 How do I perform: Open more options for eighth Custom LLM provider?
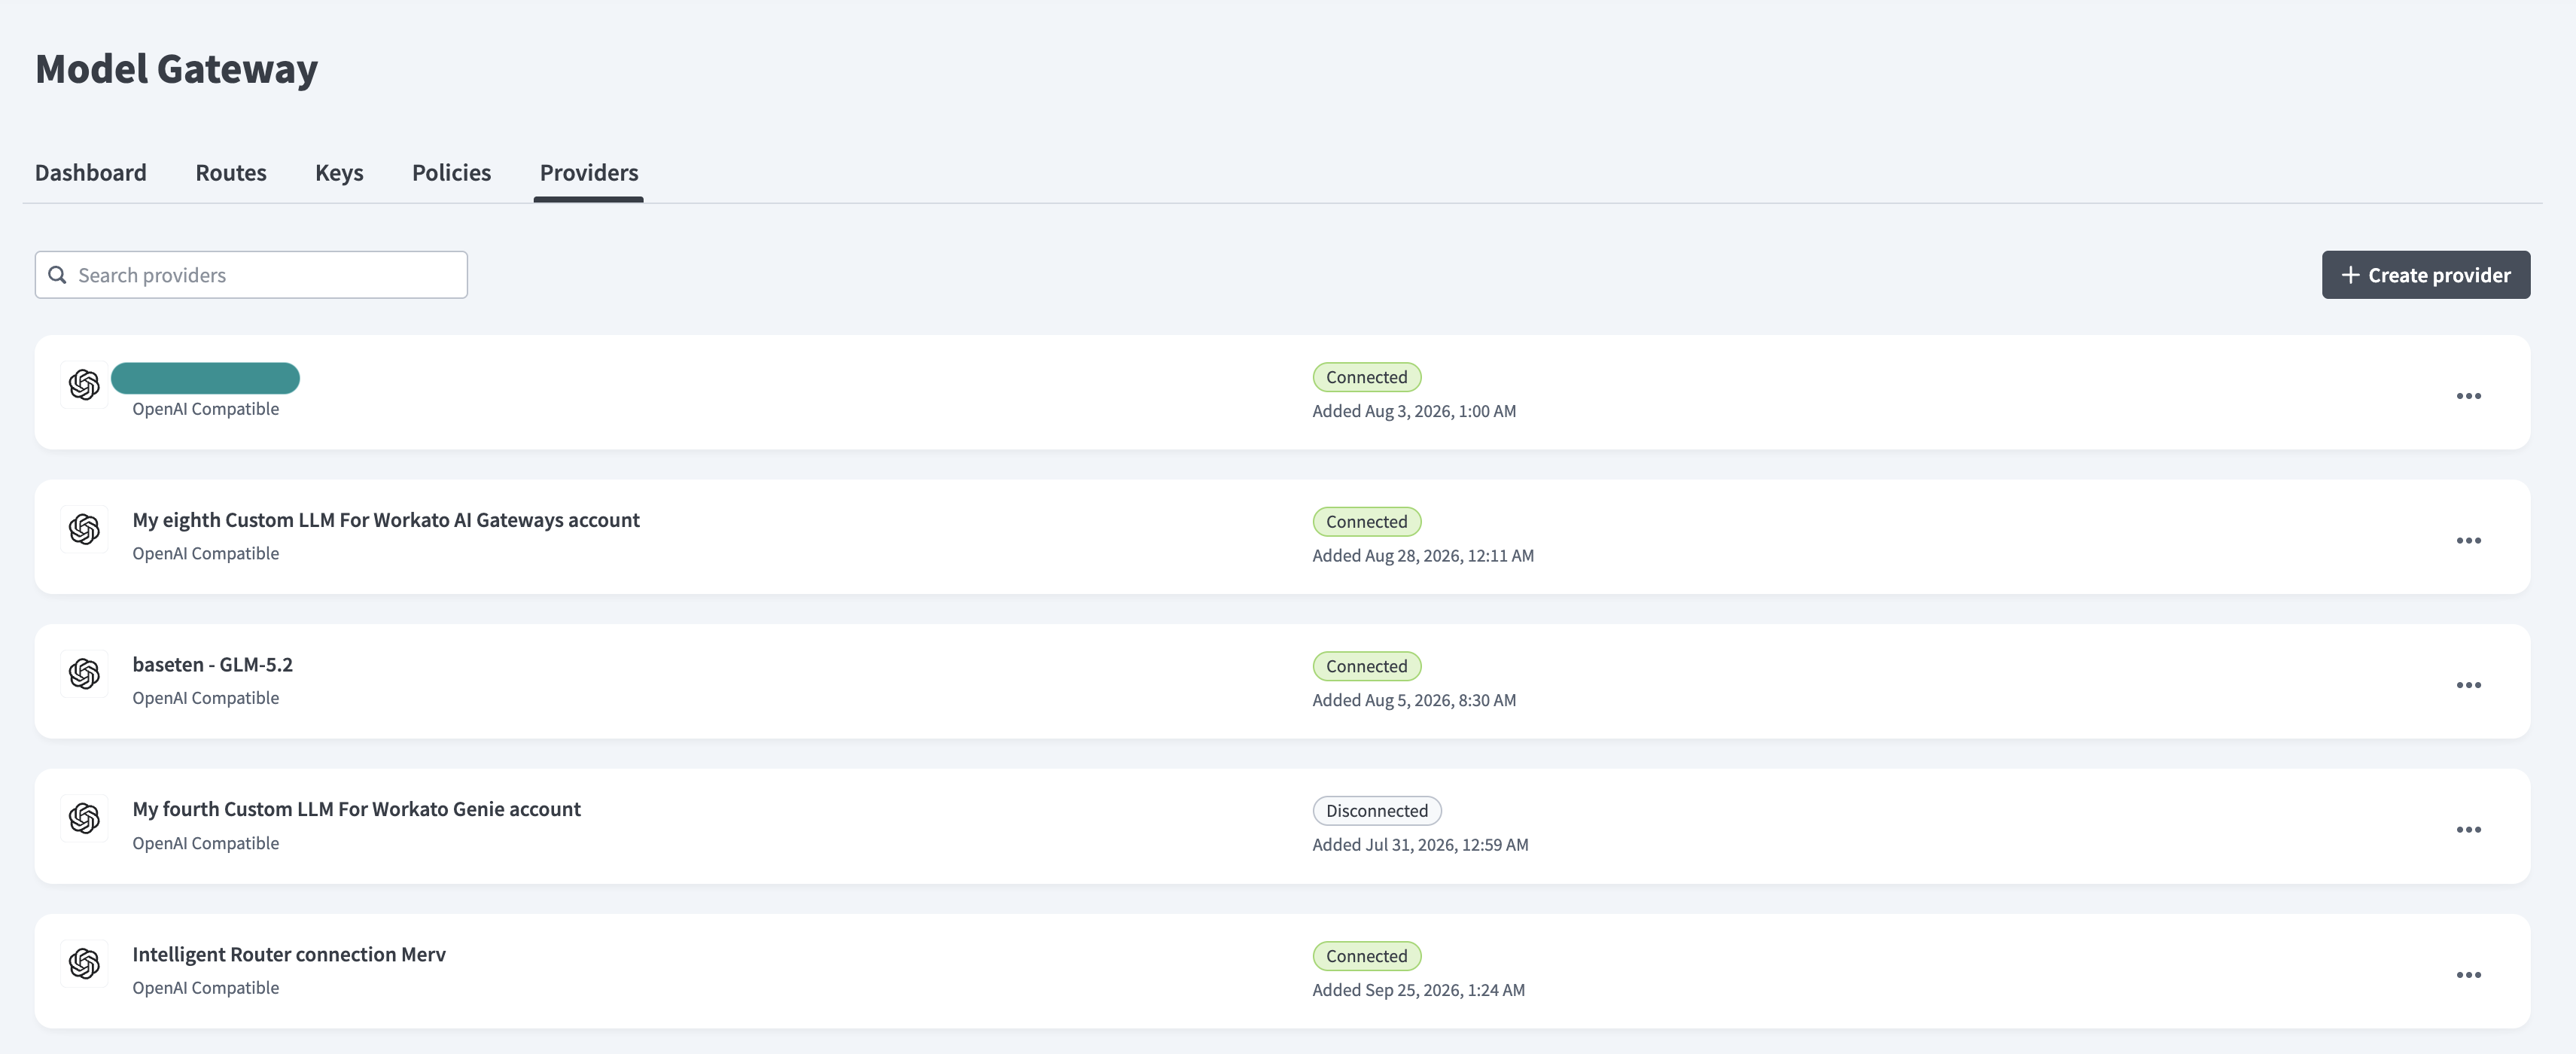(x=2469, y=541)
